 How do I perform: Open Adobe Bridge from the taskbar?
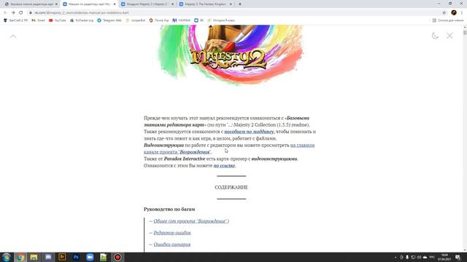click(x=62, y=257)
